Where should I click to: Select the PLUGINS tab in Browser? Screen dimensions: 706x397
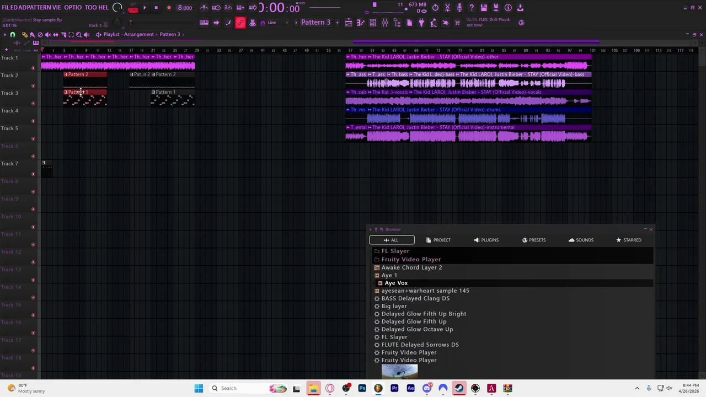click(x=486, y=240)
